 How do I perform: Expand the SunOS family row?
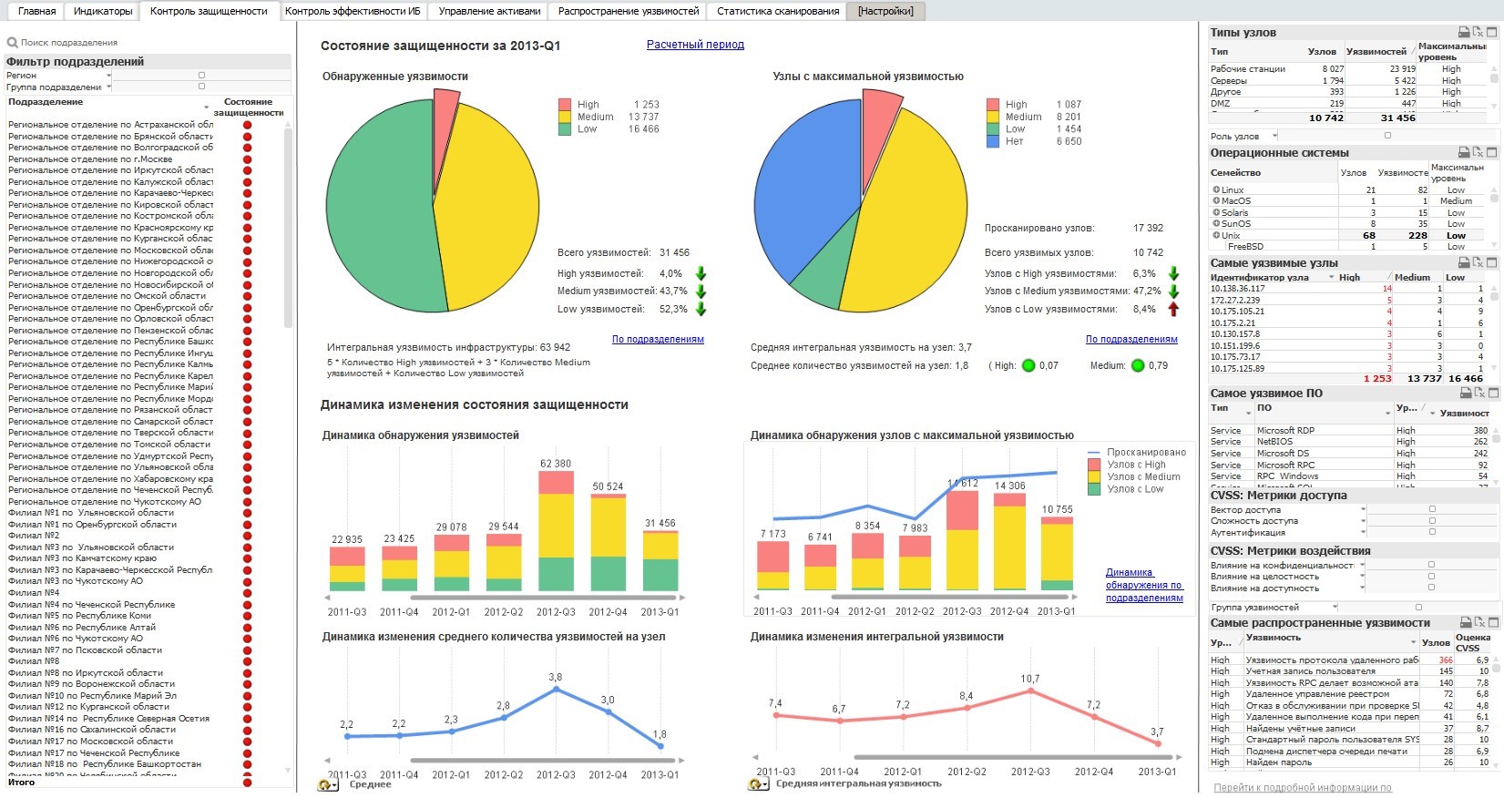point(1216,223)
